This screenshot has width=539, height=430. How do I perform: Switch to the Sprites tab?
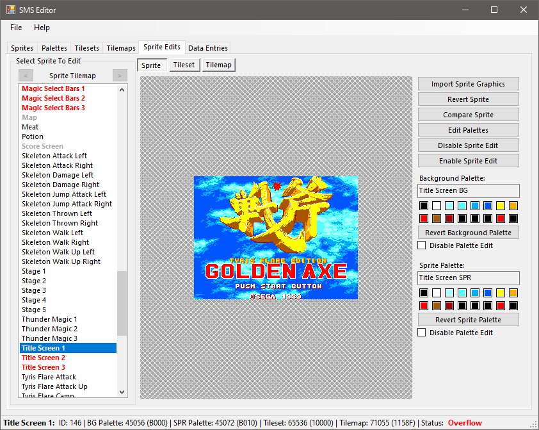(22, 48)
